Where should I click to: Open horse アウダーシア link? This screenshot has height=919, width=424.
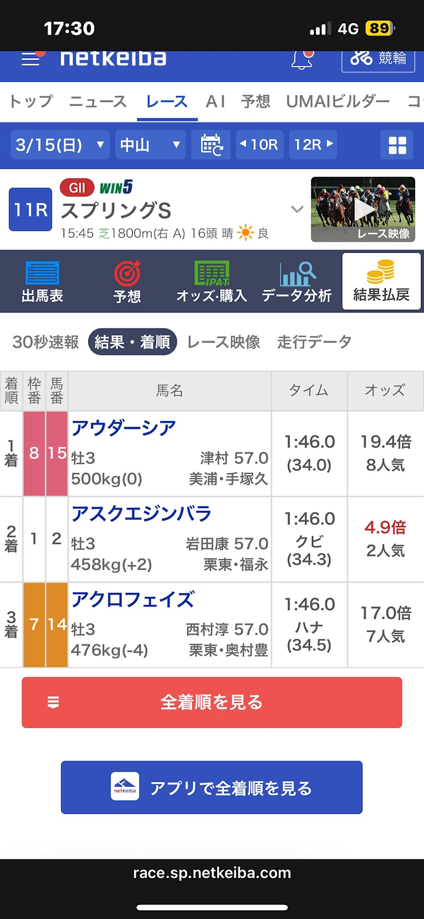pos(124,428)
